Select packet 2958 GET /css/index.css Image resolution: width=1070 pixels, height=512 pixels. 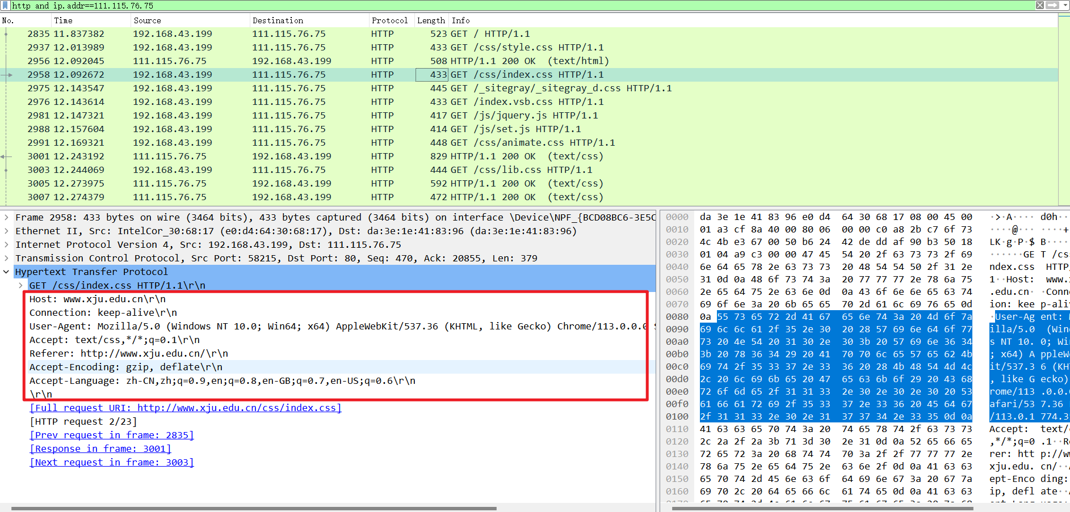pos(529,75)
